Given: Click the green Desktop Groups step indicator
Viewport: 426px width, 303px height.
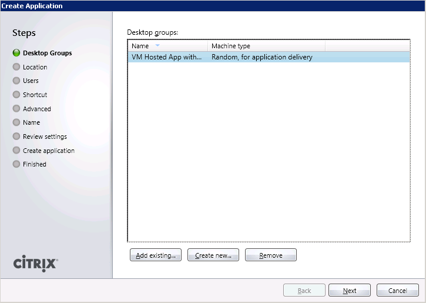Looking at the screenshot, I should pos(16,53).
